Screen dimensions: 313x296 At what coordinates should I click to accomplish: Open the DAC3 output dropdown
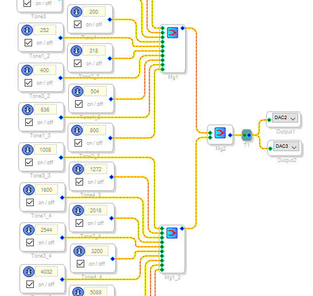(286, 147)
